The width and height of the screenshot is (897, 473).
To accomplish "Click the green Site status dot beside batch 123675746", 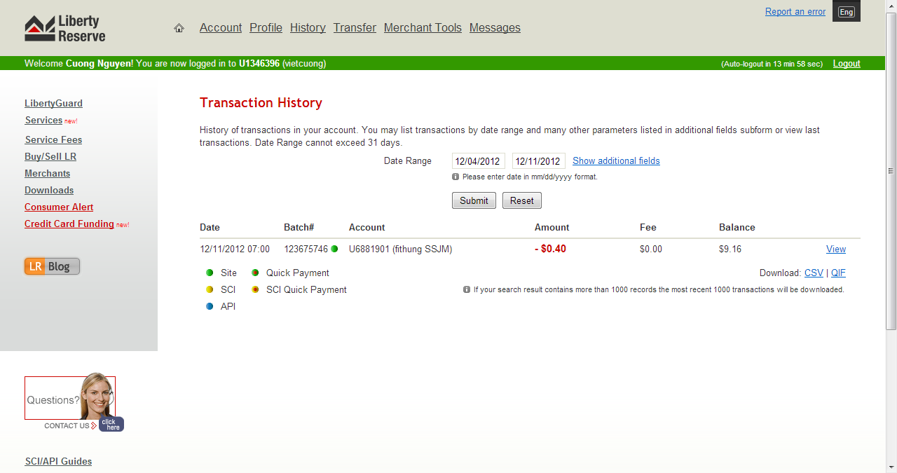I will (334, 249).
